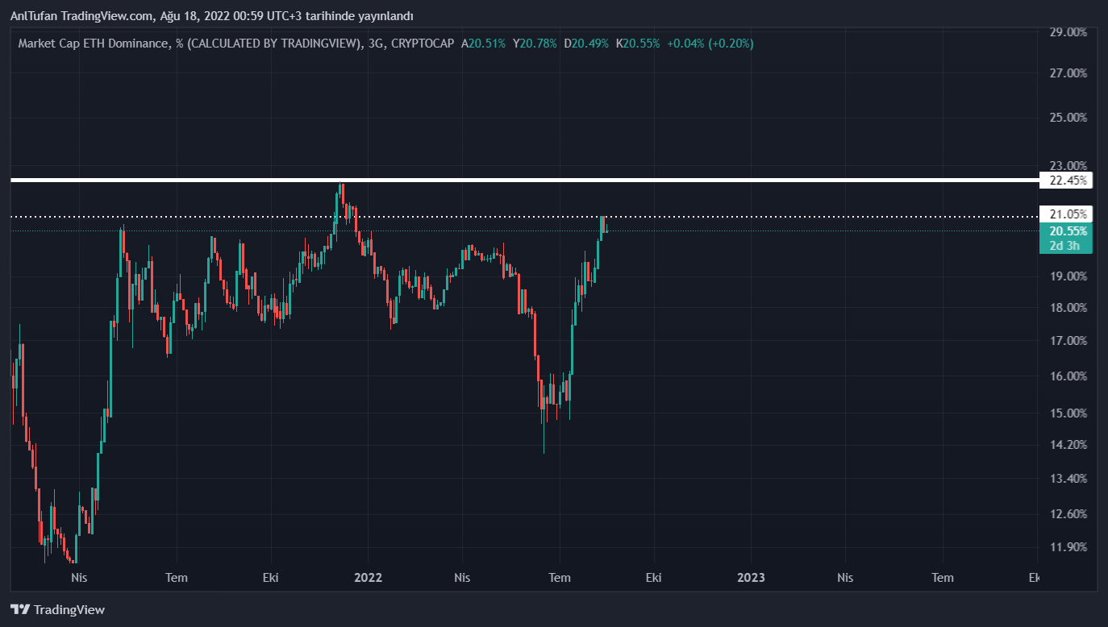Viewport: 1108px width, 627px height.
Task: Click 29.00% on the price axis
Action: coord(1068,32)
